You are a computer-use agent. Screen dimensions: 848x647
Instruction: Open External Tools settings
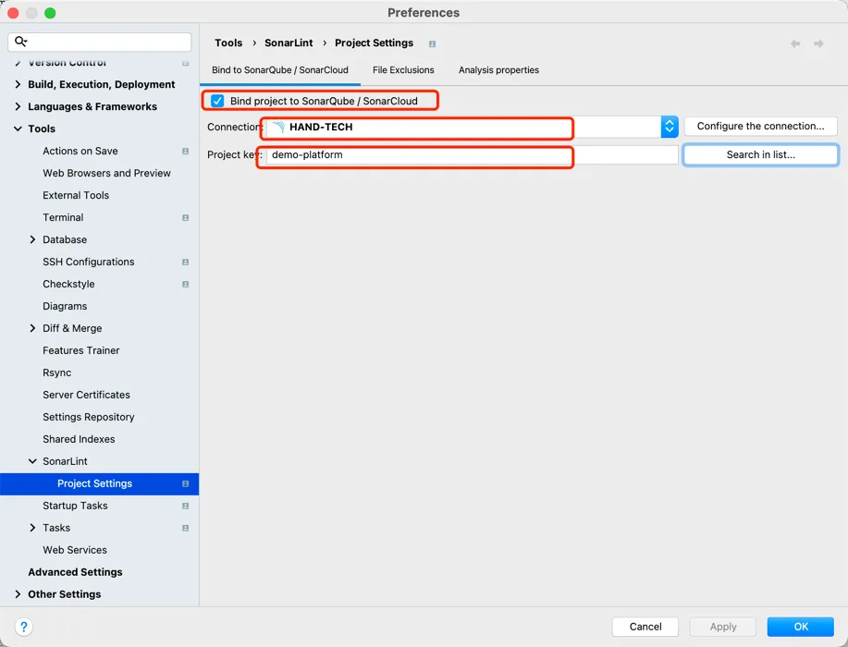[x=76, y=195]
